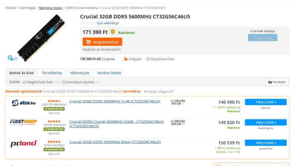Click Vásárlás az Árukeresőn? link

click(x=102, y=50)
